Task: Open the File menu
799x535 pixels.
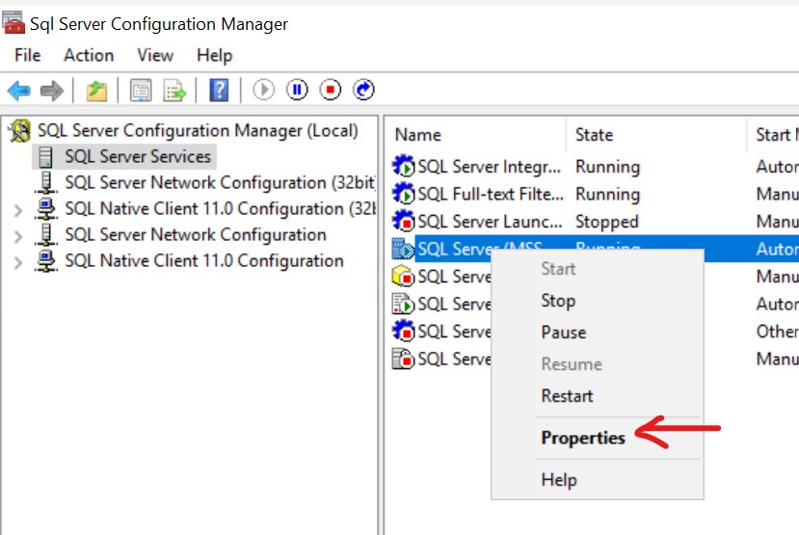Action: pyautogui.click(x=28, y=55)
